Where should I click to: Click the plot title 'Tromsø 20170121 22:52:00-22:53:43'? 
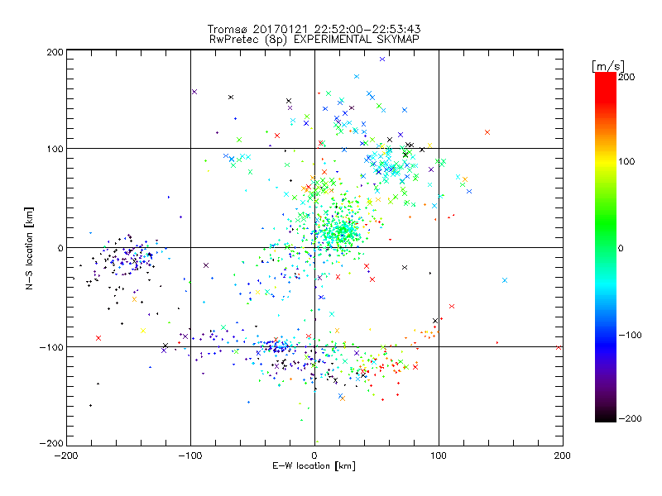pos(314,29)
